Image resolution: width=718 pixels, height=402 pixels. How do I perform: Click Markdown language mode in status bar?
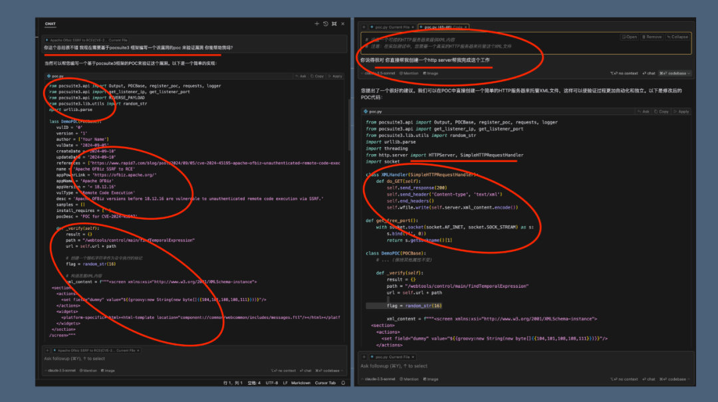click(301, 383)
